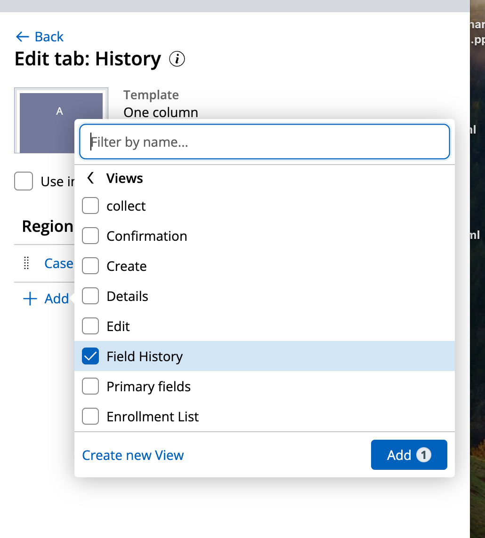Check the Create view checkbox

(x=90, y=266)
